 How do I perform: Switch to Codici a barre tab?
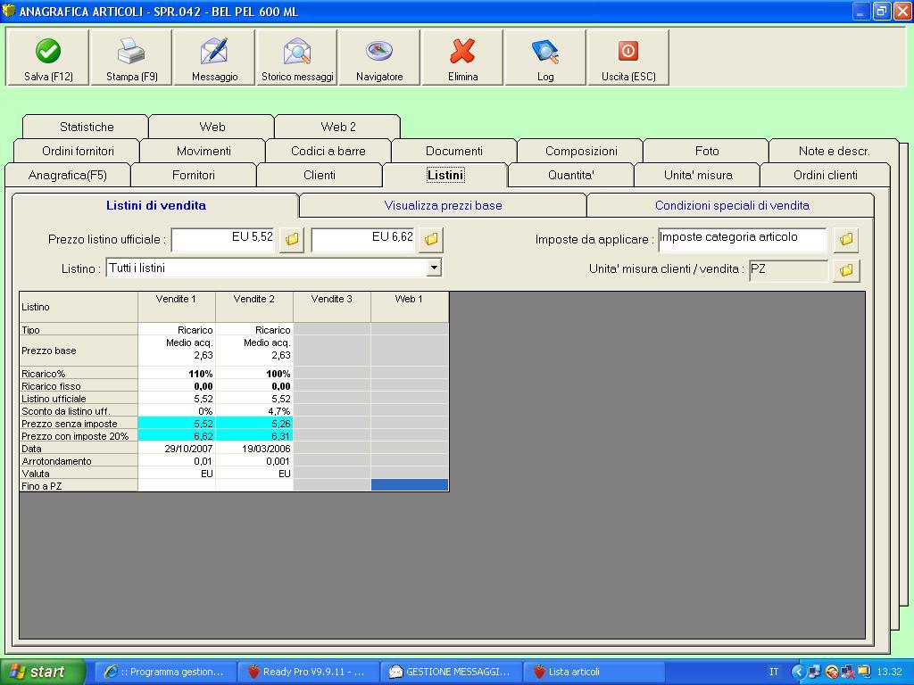tap(328, 151)
